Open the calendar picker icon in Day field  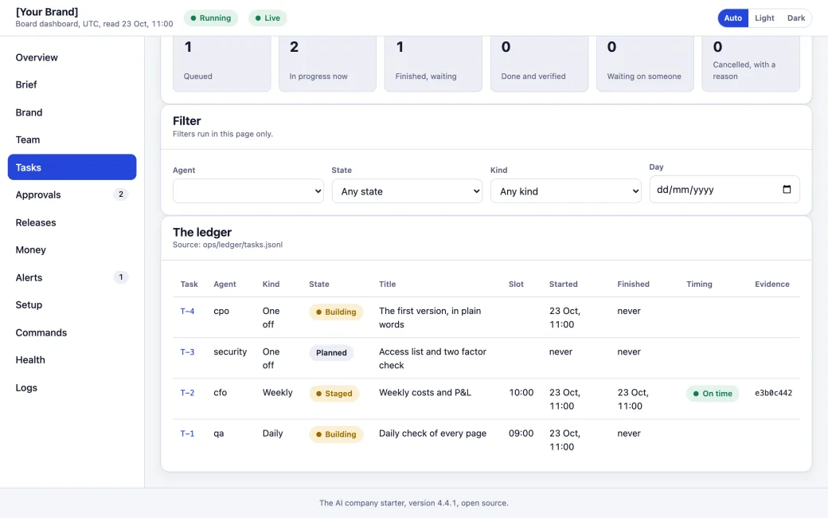coord(787,189)
